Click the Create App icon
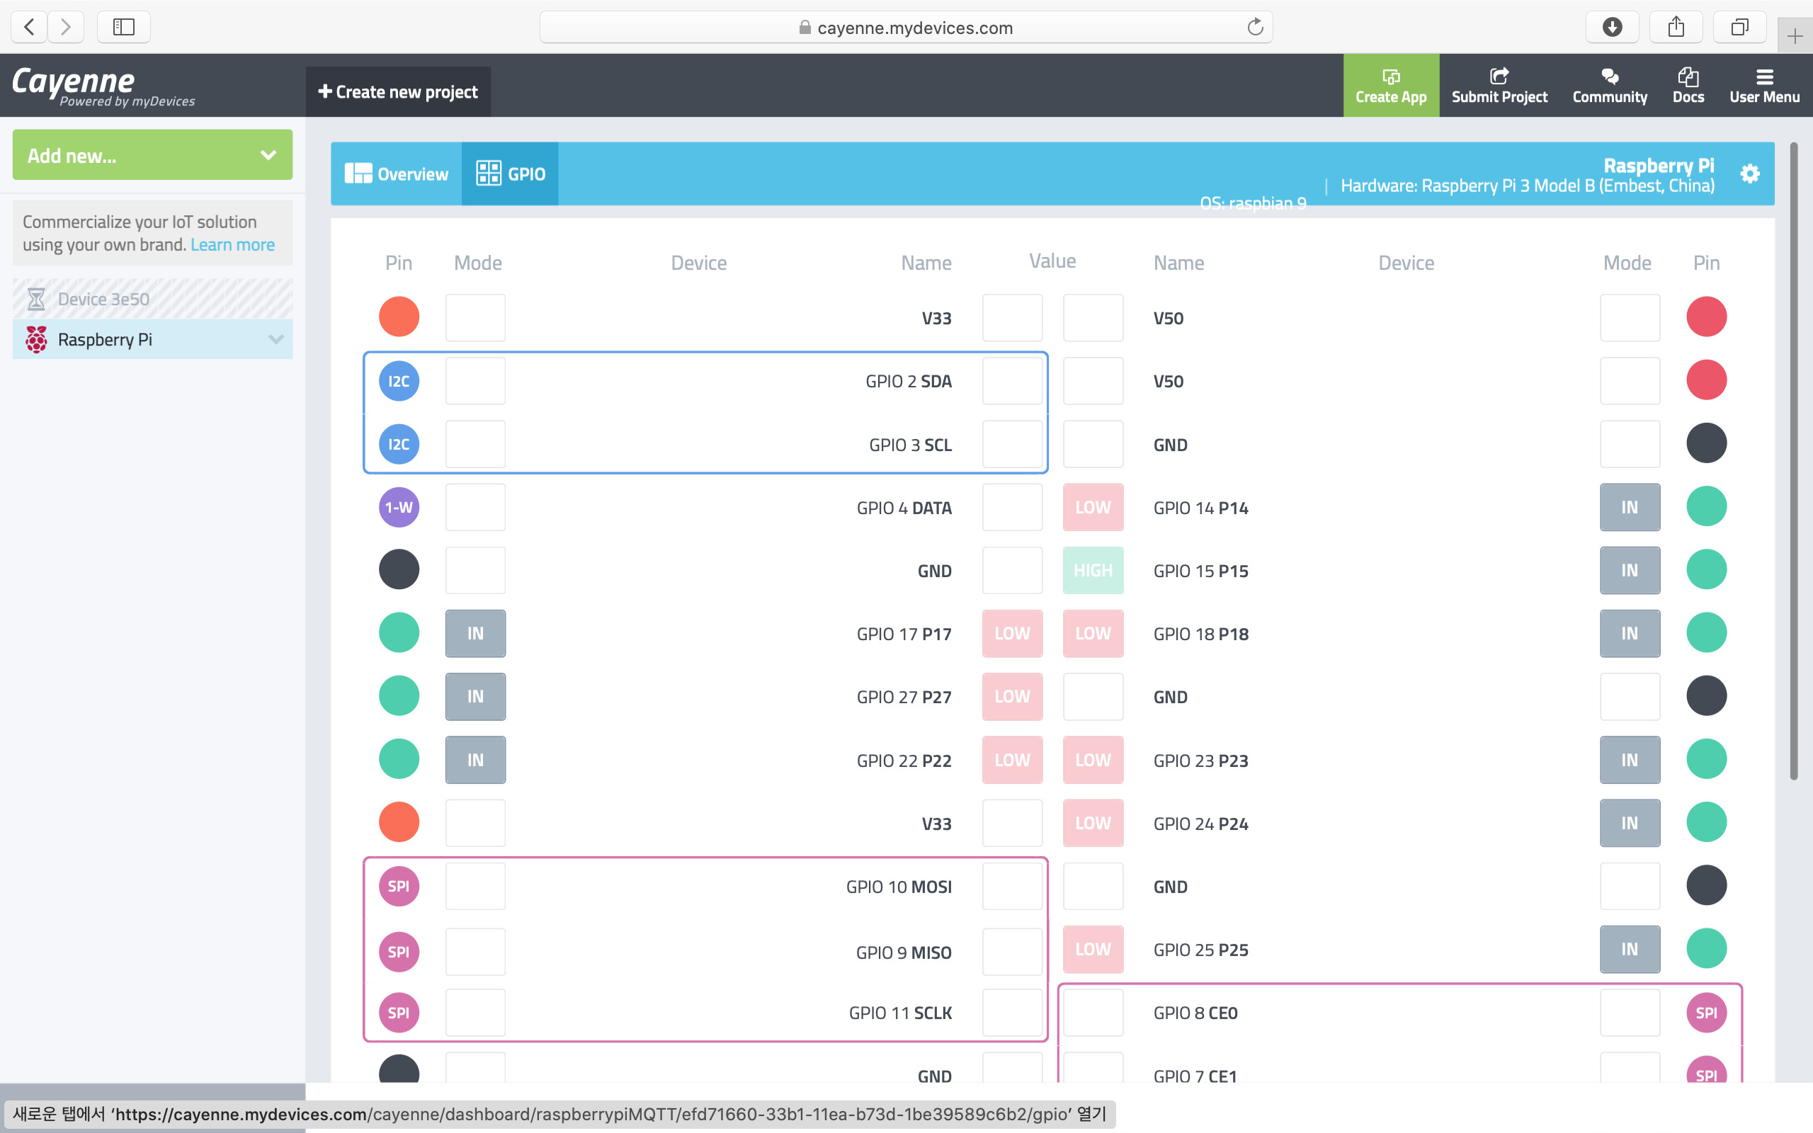This screenshot has width=1813, height=1133. (1390, 77)
